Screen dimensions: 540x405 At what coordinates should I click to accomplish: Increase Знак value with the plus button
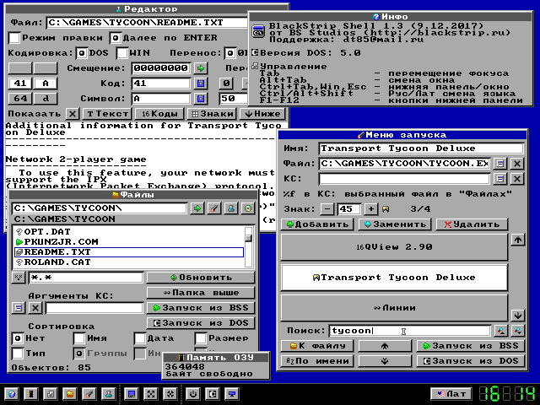tap(371, 208)
